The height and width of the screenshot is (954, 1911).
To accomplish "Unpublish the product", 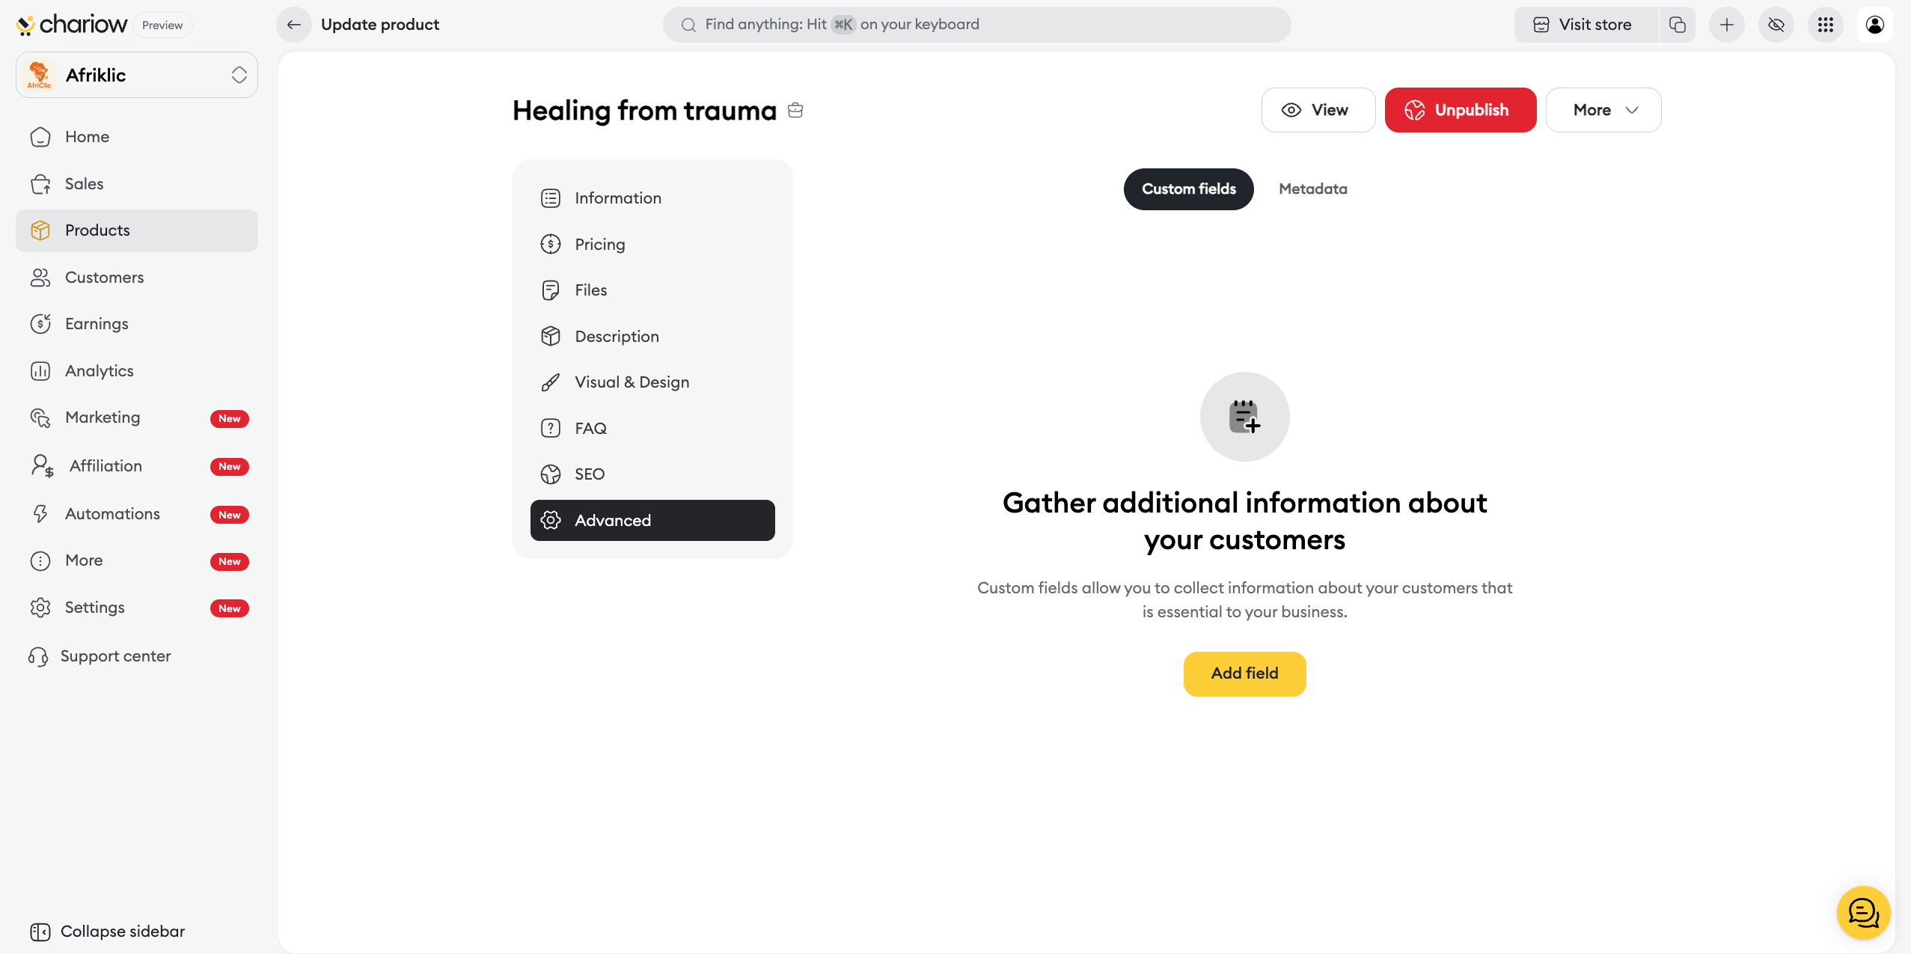I will click(1460, 110).
